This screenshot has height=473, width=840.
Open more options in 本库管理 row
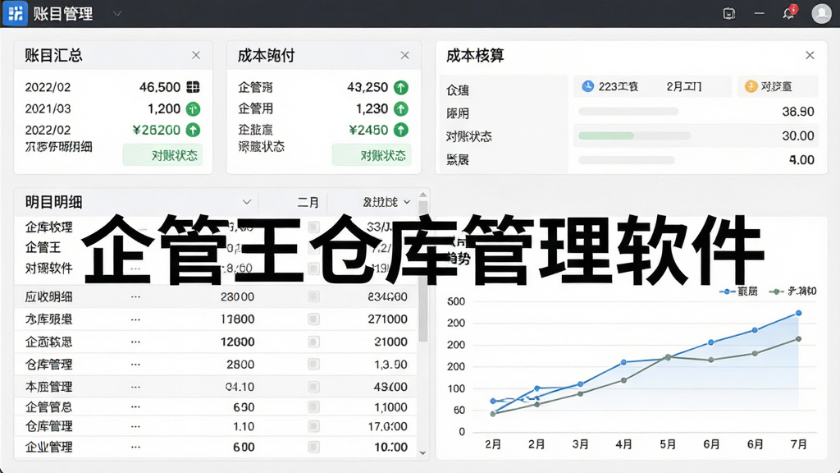pyautogui.click(x=135, y=387)
